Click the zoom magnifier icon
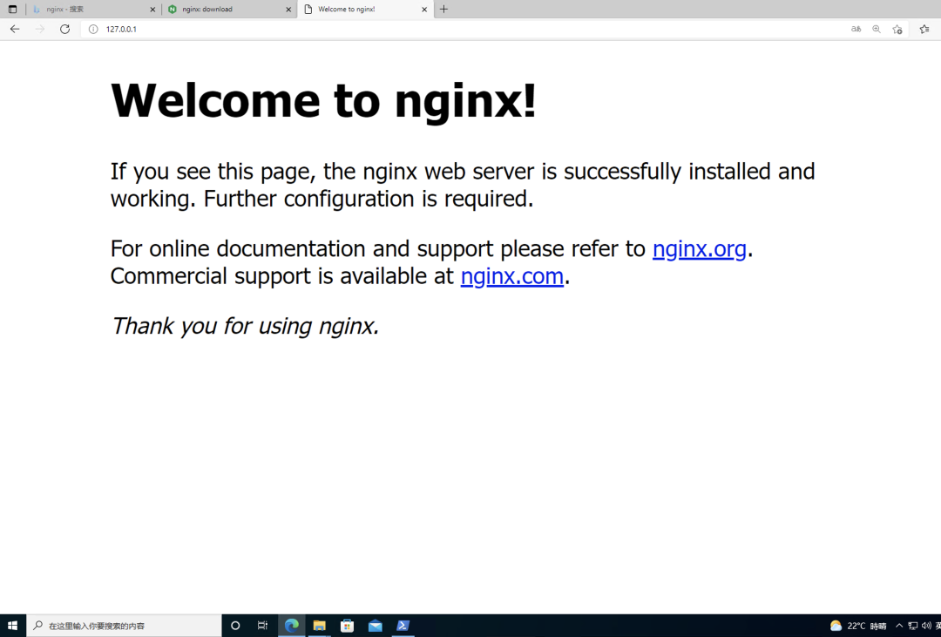 pyautogui.click(x=877, y=29)
